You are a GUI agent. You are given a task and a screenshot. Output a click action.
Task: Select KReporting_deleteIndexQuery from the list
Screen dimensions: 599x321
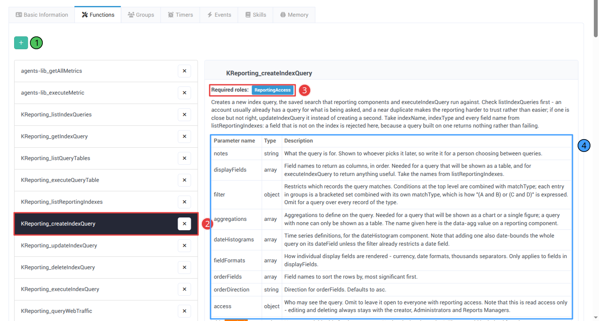(x=106, y=267)
